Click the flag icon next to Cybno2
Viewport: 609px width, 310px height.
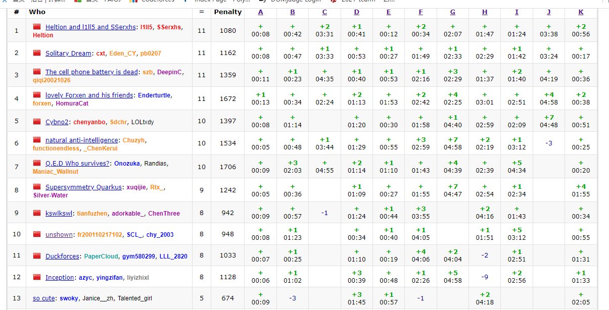[x=37, y=122]
